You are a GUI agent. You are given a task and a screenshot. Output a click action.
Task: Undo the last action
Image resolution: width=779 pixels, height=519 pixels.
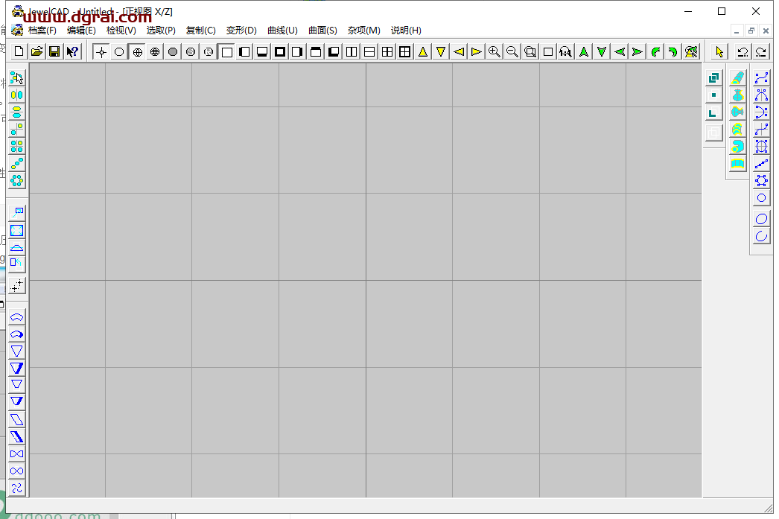743,51
